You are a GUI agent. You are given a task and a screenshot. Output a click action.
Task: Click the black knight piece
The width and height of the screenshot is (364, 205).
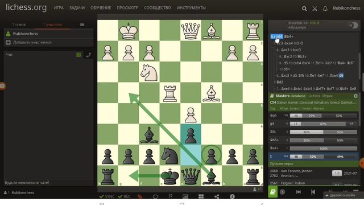point(170,155)
